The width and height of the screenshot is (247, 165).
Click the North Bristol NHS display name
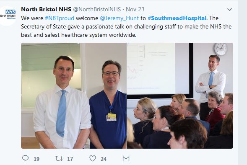pos(46,9)
